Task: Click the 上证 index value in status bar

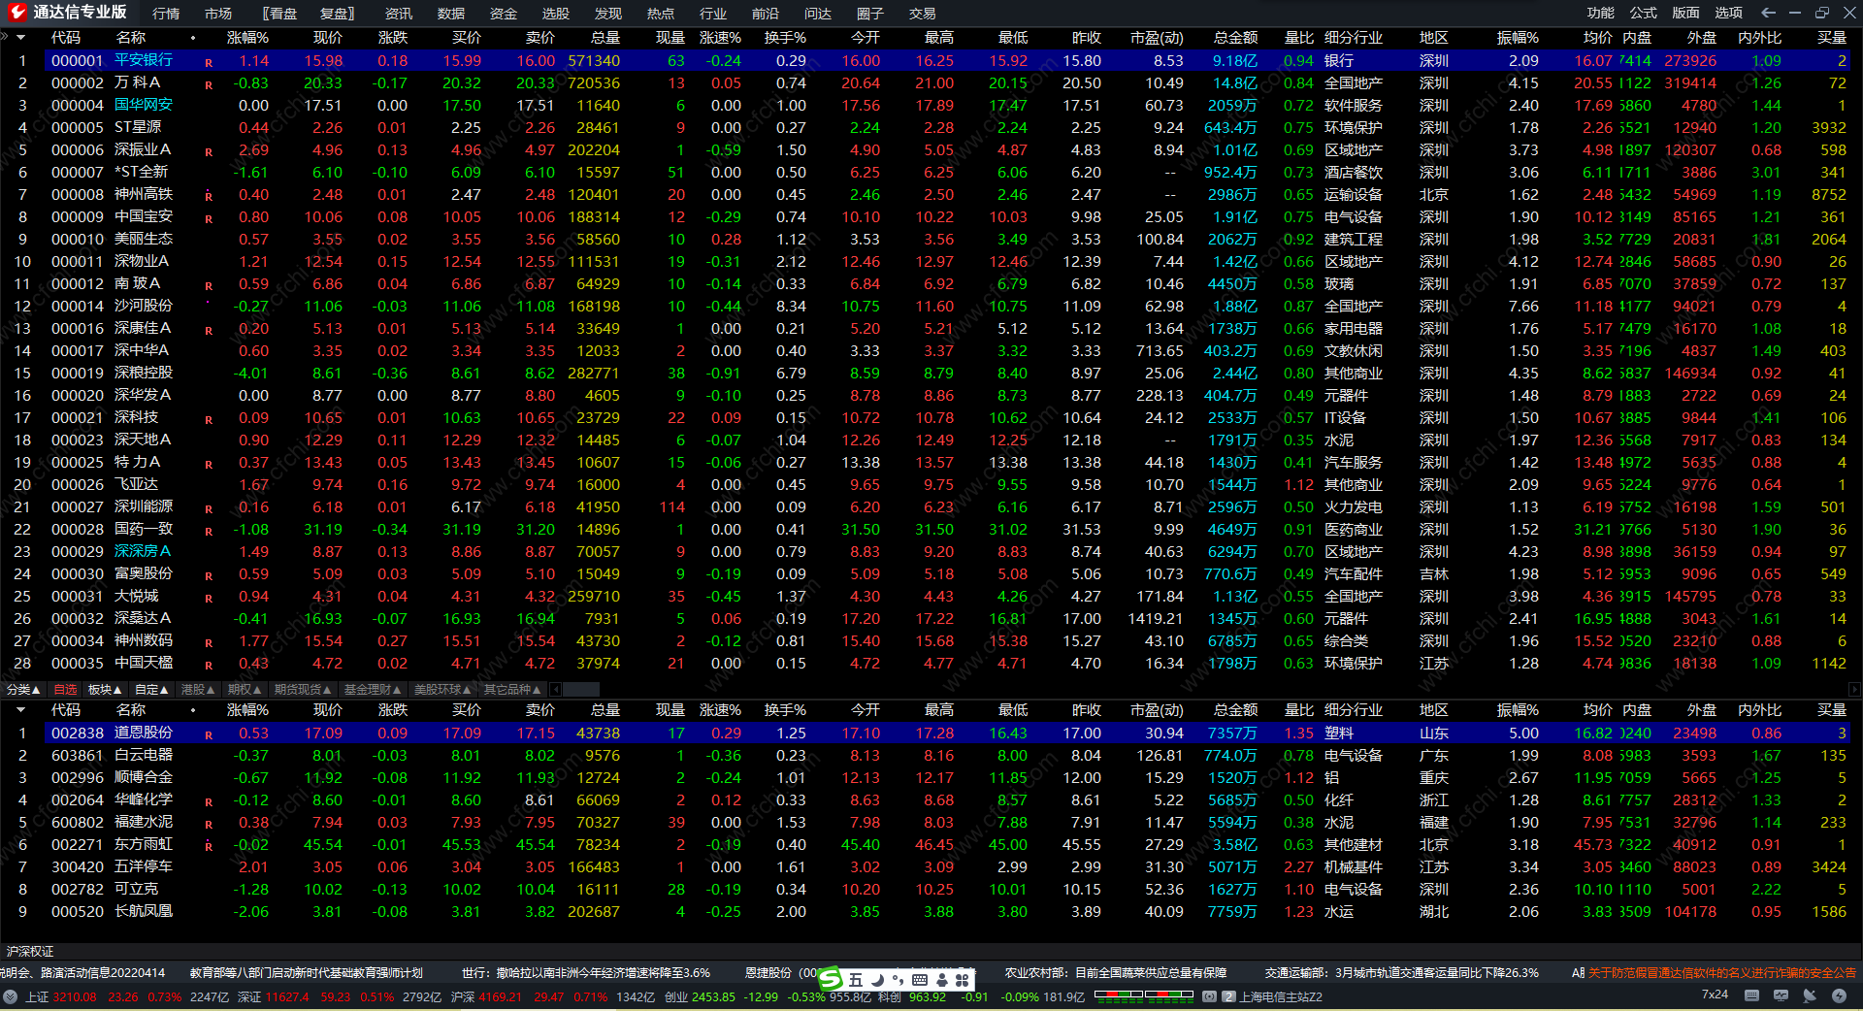Action: coord(75,996)
